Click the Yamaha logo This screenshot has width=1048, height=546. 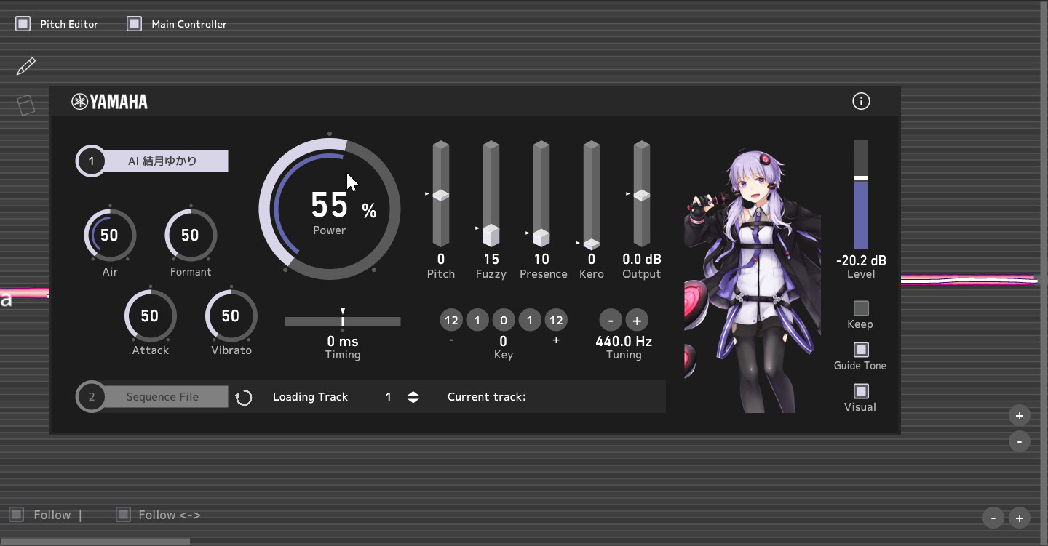point(109,102)
